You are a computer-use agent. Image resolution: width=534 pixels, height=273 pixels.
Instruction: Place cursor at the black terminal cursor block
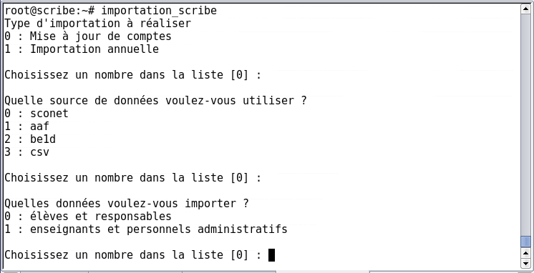point(271,255)
